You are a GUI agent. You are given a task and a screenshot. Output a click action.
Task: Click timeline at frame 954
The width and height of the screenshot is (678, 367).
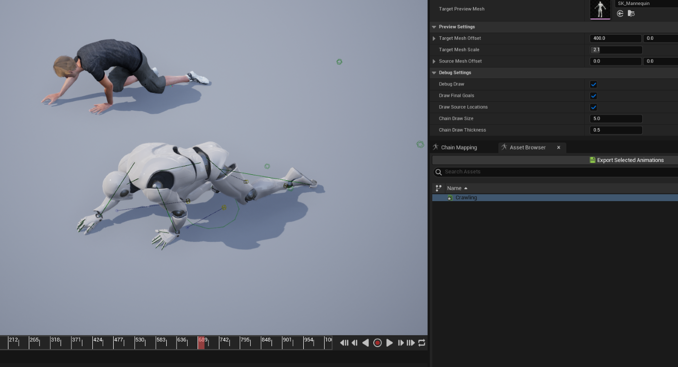(309, 340)
